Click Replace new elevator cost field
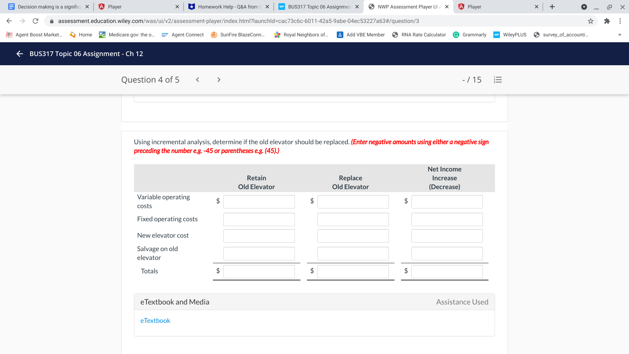Image resolution: width=629 pixels, height=354 pixels. tap(353, 236)
